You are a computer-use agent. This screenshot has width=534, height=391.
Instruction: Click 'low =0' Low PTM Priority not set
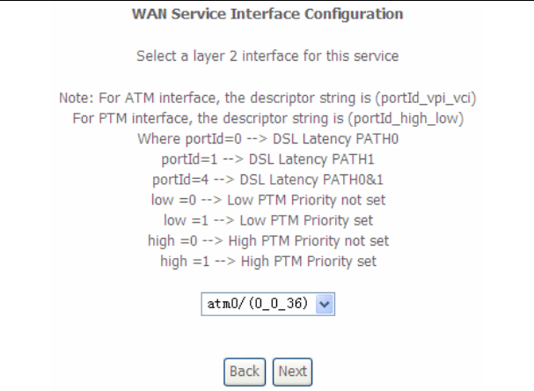[x=268, y=200]
